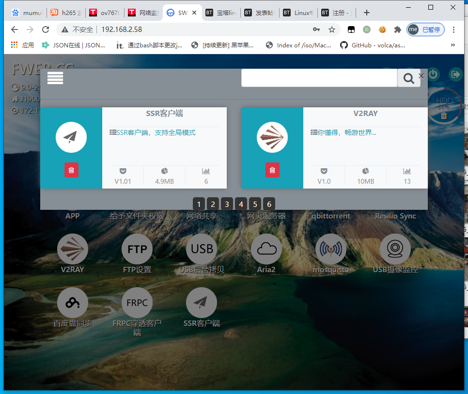Open the hamburger menu in app store panel
This screenshot has height=394, width=468.
click(x=55, y=78)
